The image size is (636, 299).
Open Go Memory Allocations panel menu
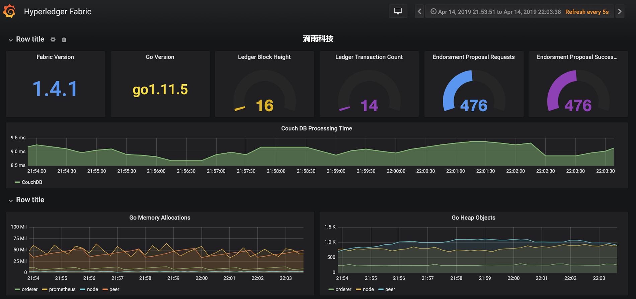coord(160,218)
